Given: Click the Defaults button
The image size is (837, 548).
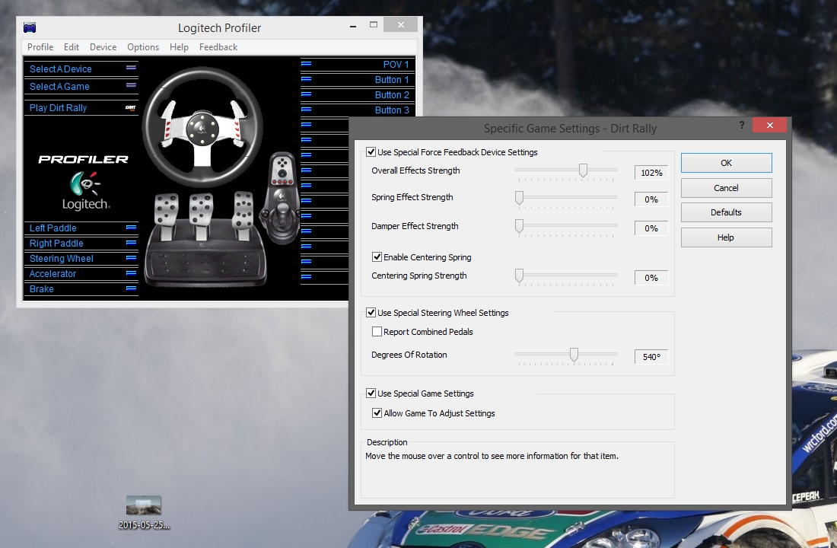Looking at the screenshot, I should pos(726,212).
